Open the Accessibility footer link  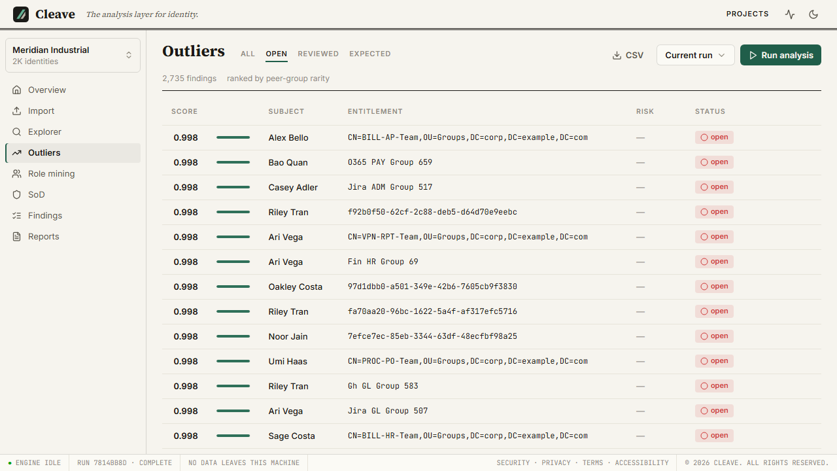pyautogui.click(x=642, y=462)
